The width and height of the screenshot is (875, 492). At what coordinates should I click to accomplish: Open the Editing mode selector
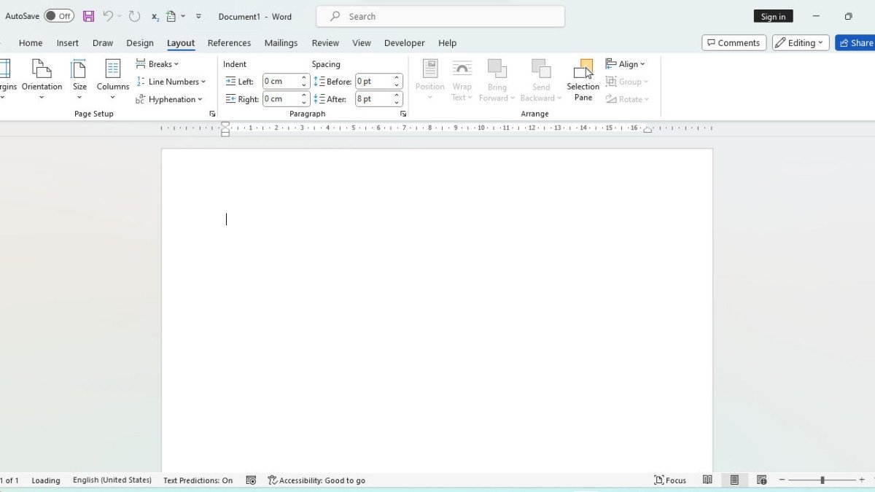pos(800,42)
